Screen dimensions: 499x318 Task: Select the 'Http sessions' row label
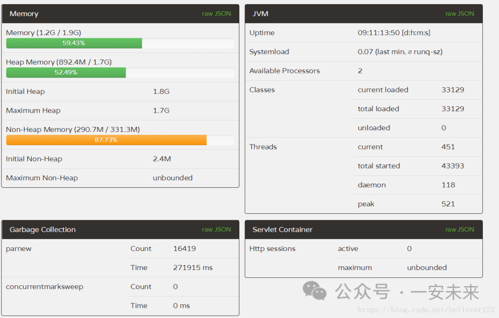pyautogui.click(x=273, y=249)
